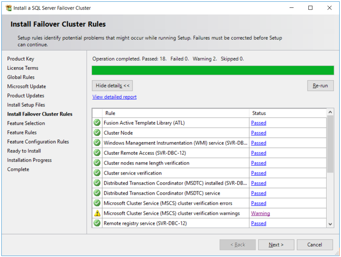Screen dimensions: 341x257
Task: Click the Cluster service verification rule text
Action: point(133,173)
